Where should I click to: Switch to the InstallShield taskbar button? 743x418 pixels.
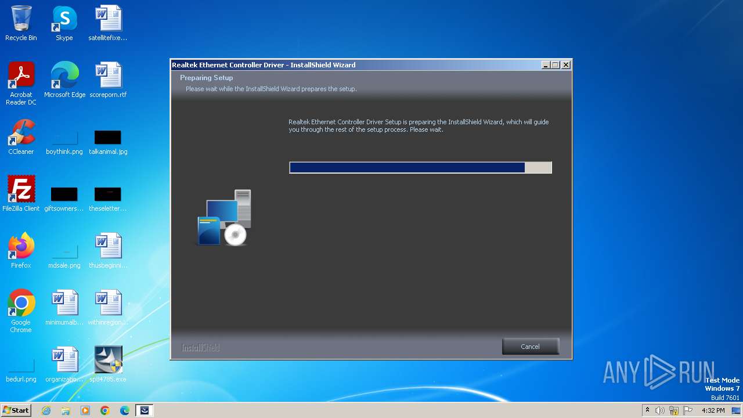pyautogui.click(x=145, y=410)
